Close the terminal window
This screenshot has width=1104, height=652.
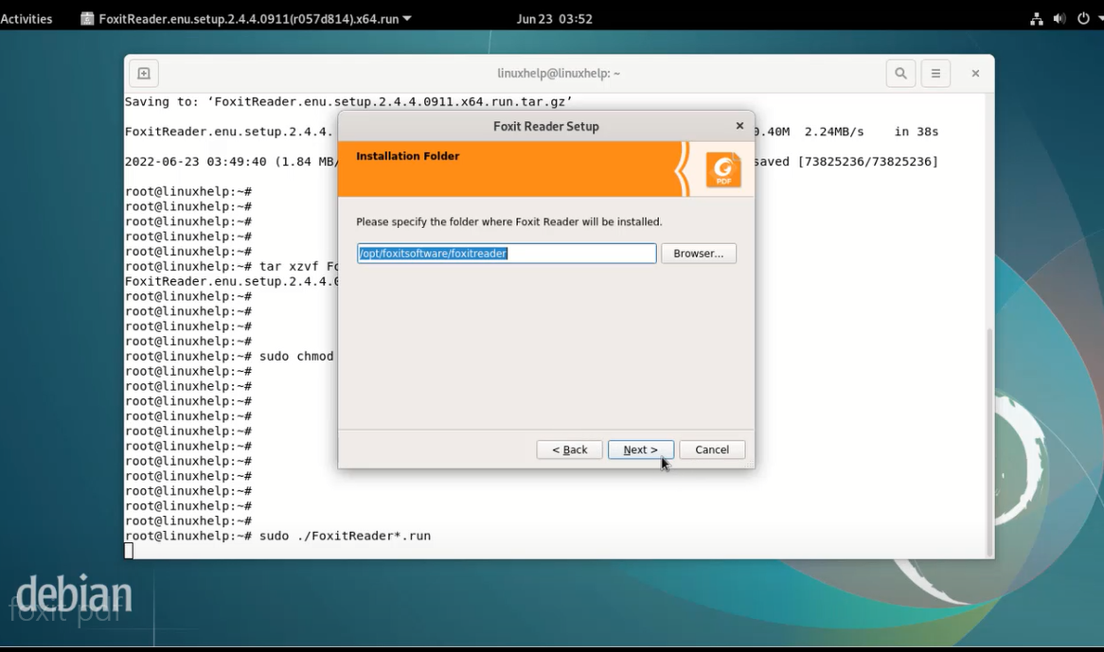[x=975, y=73]
